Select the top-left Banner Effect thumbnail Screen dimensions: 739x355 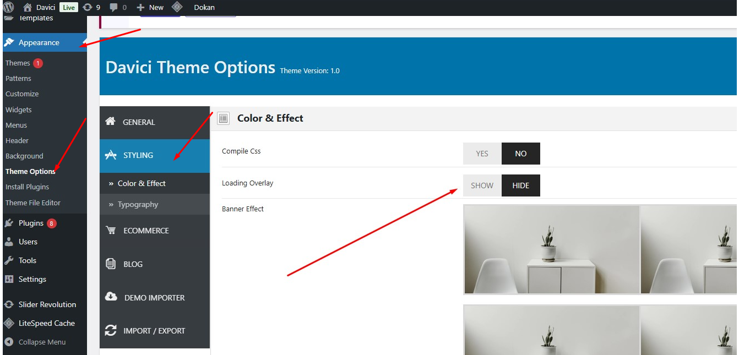(x=551, y=249)
